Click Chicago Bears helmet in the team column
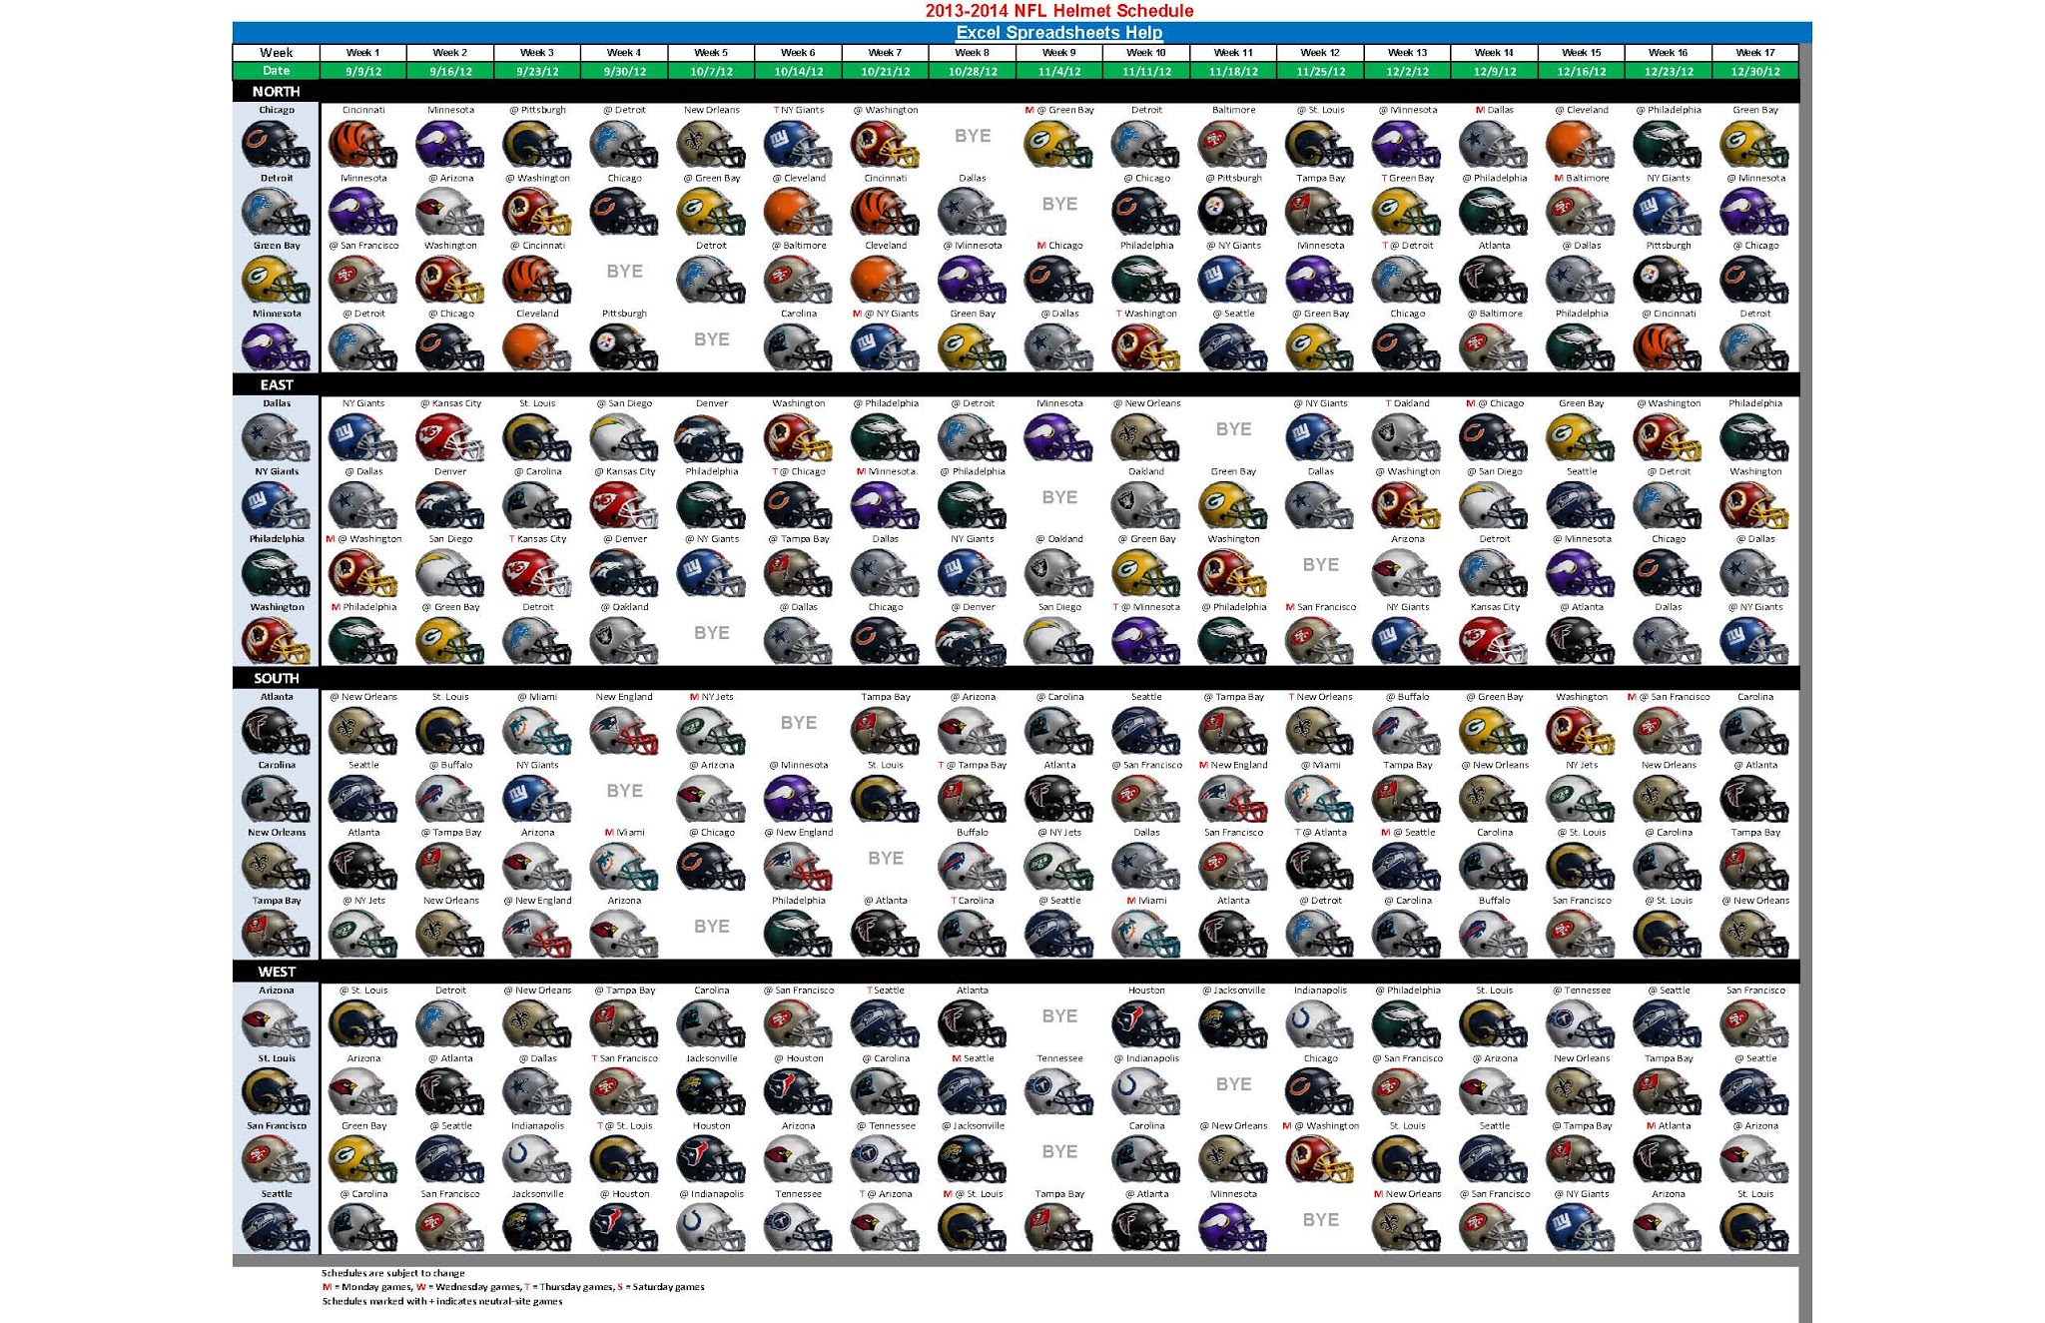Screen dimensions: 2045x1323 (276, 145)
